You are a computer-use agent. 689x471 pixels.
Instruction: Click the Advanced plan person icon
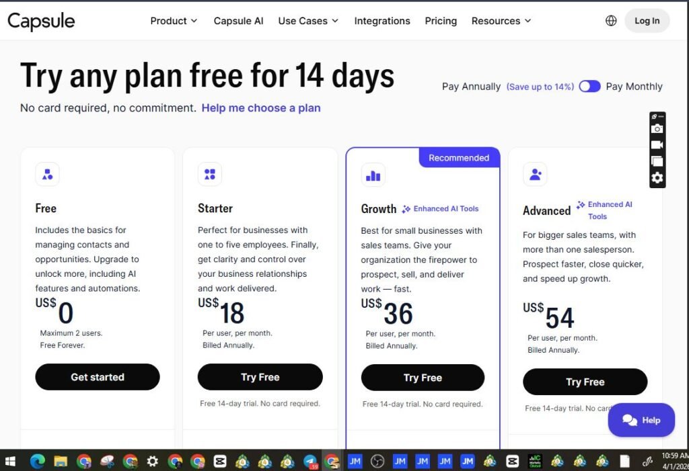535,174
